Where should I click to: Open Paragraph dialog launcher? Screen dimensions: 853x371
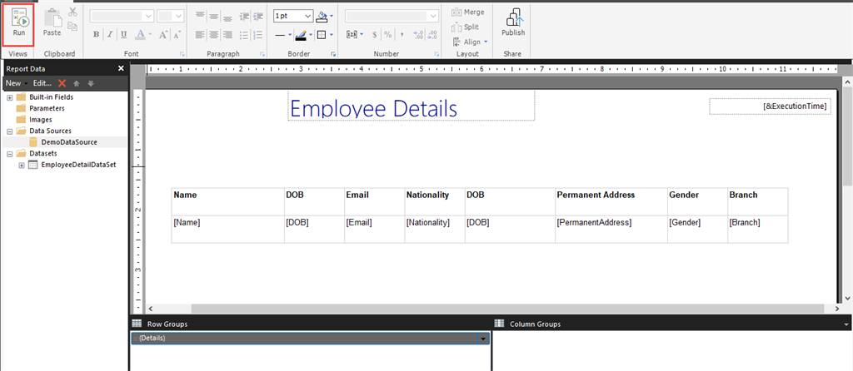262,54
